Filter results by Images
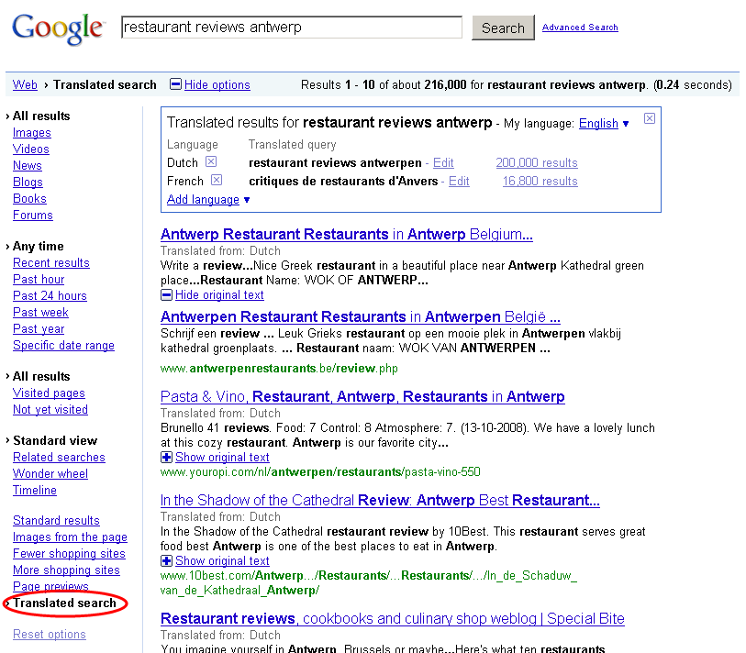The image size is (746, 653). coord(32,133)
